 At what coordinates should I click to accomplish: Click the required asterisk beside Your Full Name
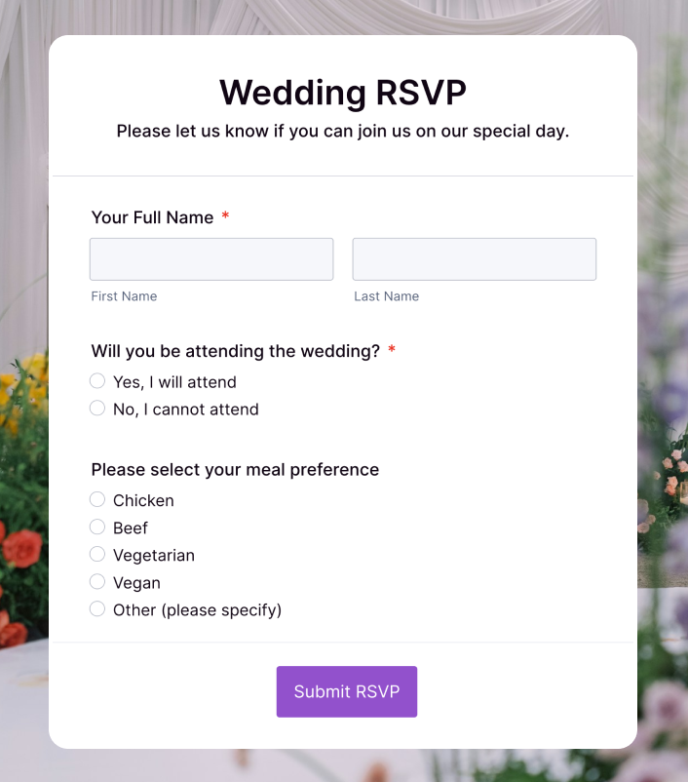225,217
